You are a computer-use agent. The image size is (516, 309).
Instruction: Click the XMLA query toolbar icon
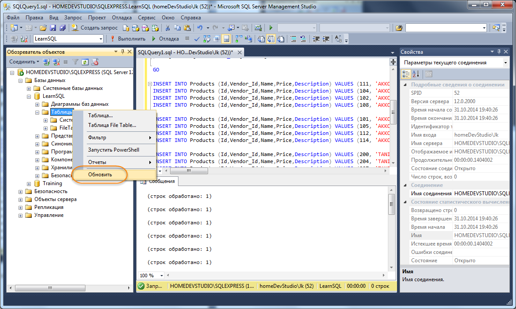pos(155,28)
